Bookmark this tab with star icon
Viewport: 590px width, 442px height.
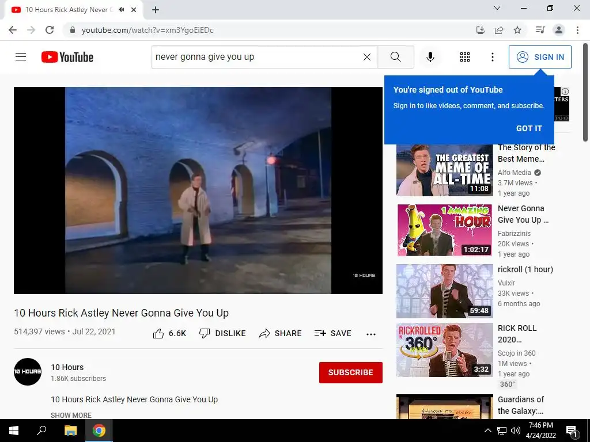click(x=517, y=30)
